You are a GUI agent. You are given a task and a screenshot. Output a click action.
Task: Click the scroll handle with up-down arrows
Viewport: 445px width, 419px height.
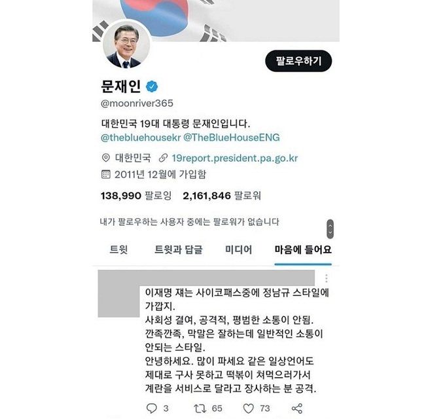point(330,228)
